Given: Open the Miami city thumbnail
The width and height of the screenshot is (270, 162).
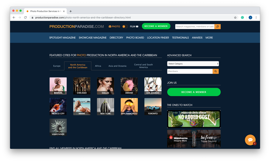Looking at the screenshot, I should click(82, 106).
